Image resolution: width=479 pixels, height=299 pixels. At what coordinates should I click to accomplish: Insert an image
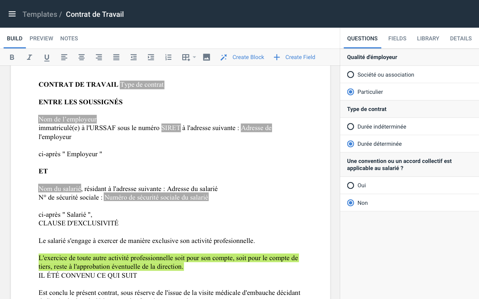coord(207,57)
